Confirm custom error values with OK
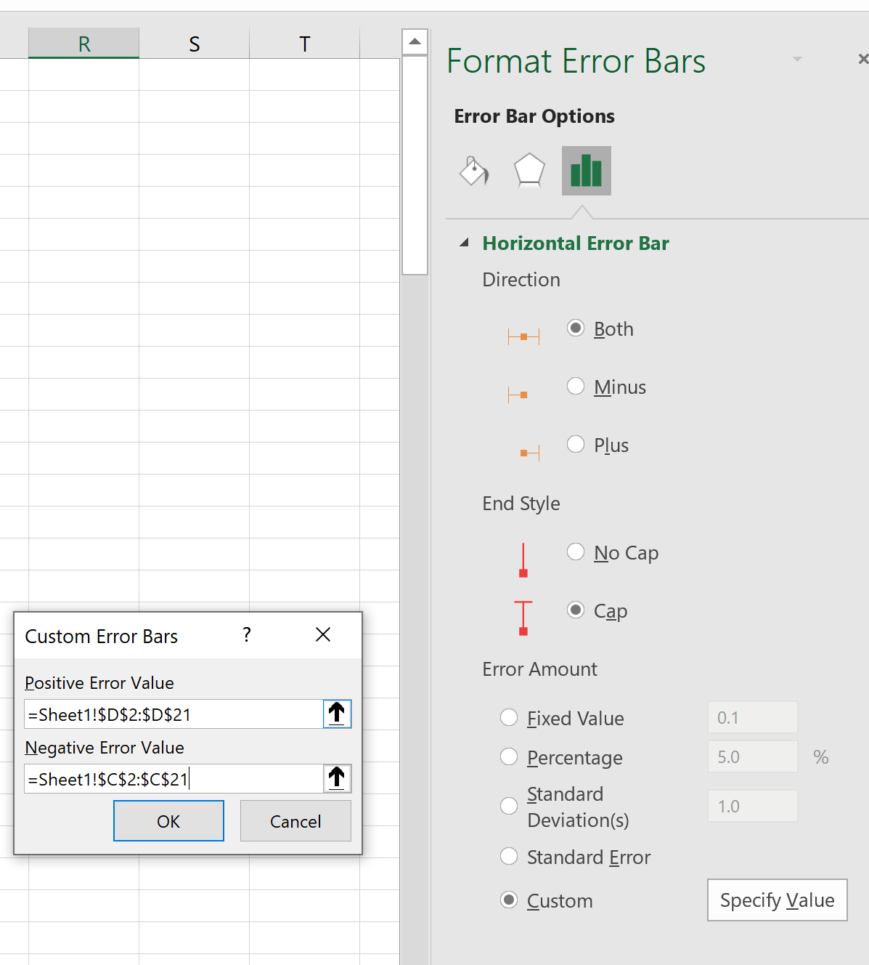 [x=168, y=820]
